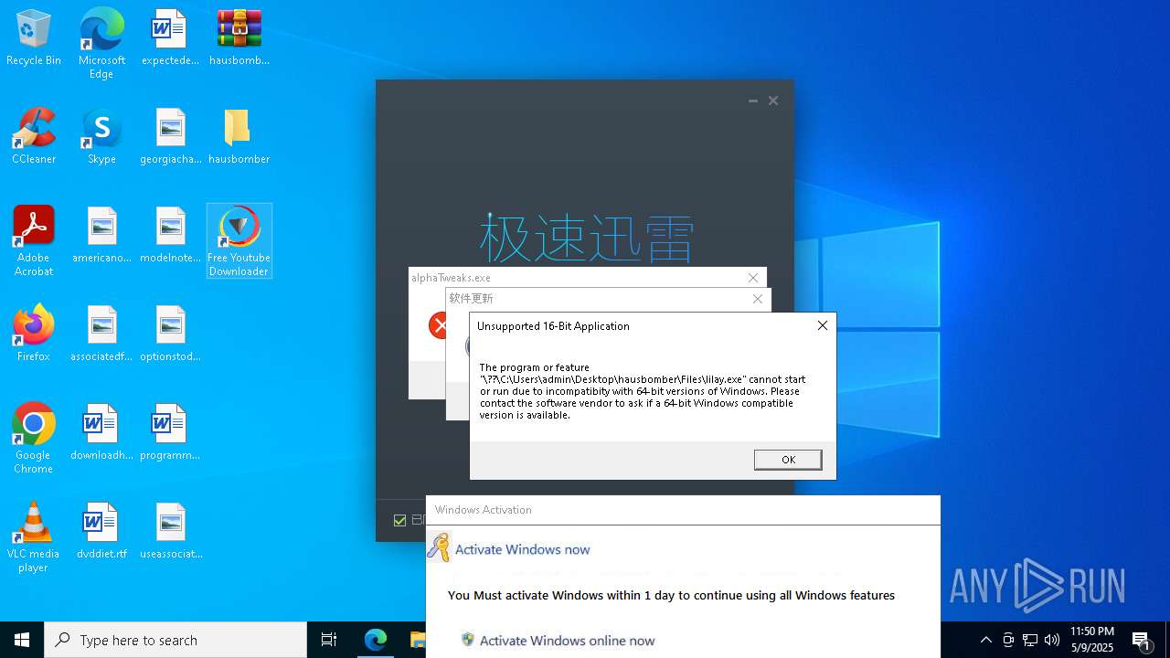This screenshot has width=1170, height=658.
Task: Click the Activate Windows now heading
Action: pos(522,549)
